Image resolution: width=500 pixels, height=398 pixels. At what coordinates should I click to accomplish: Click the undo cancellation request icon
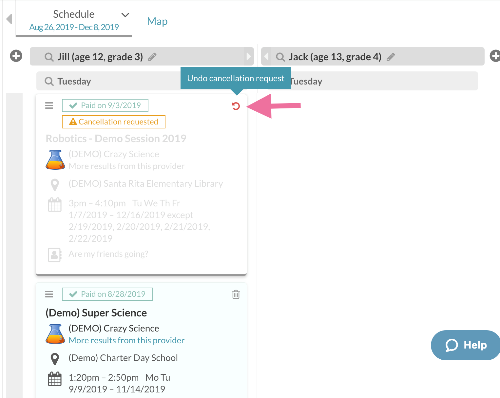click(236, 106)
